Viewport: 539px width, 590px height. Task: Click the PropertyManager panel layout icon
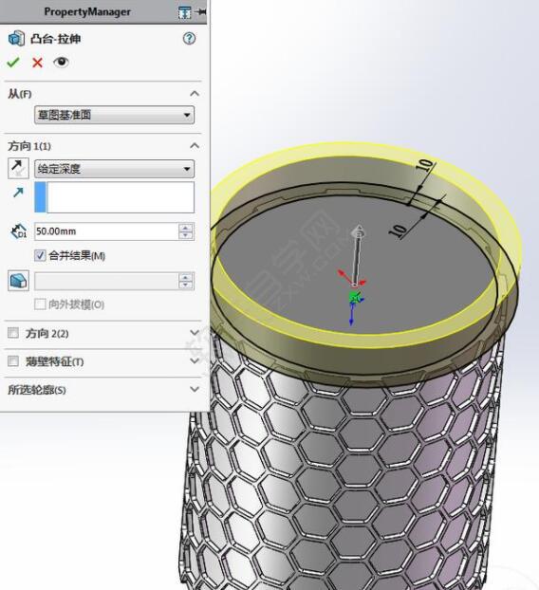[x=184, y=12]
